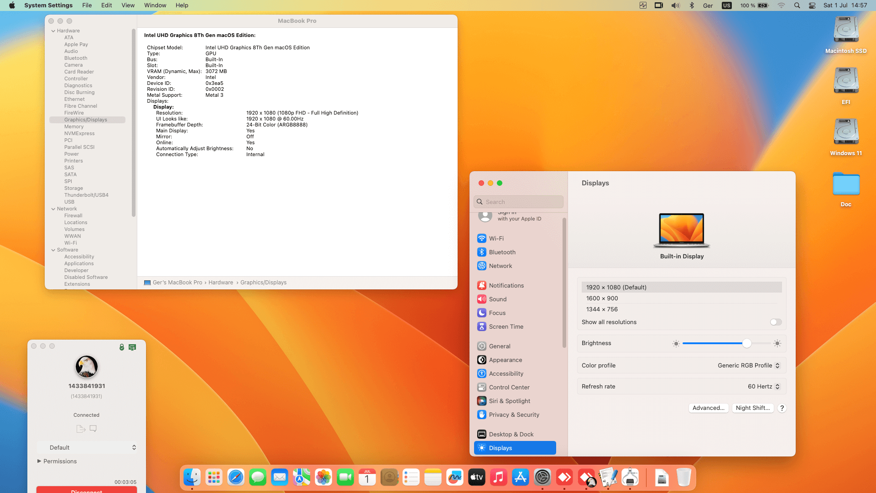Expand Permissions disclosure triangle
This screenshot has height=493, width=876.
coord(39,462)
